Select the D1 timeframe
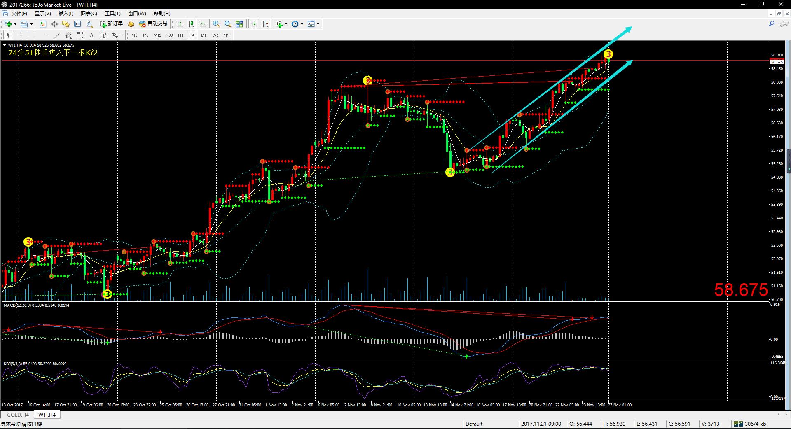The image size is (791, 429). pos(204,35)
